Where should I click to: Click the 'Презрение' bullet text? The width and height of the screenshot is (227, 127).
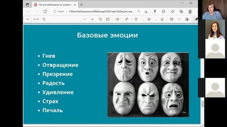coord(57,74)
